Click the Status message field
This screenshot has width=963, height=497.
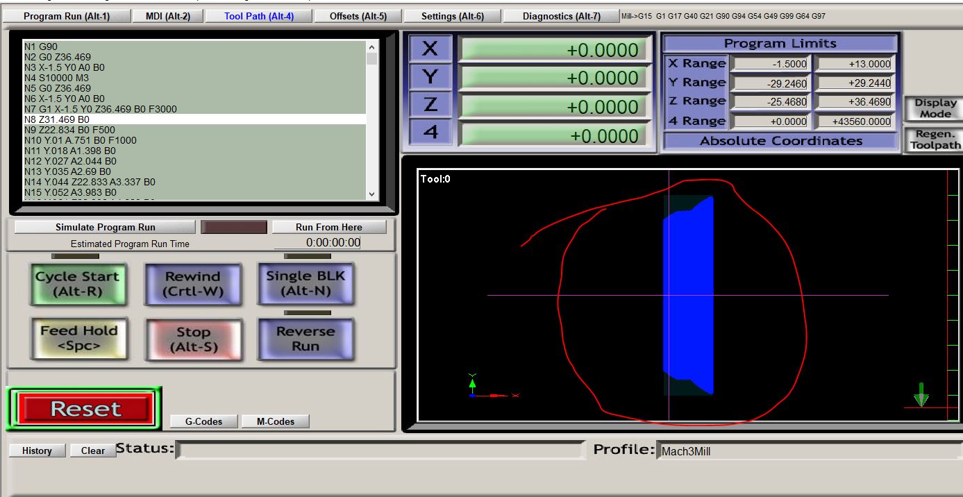click(x=380, y=450)
